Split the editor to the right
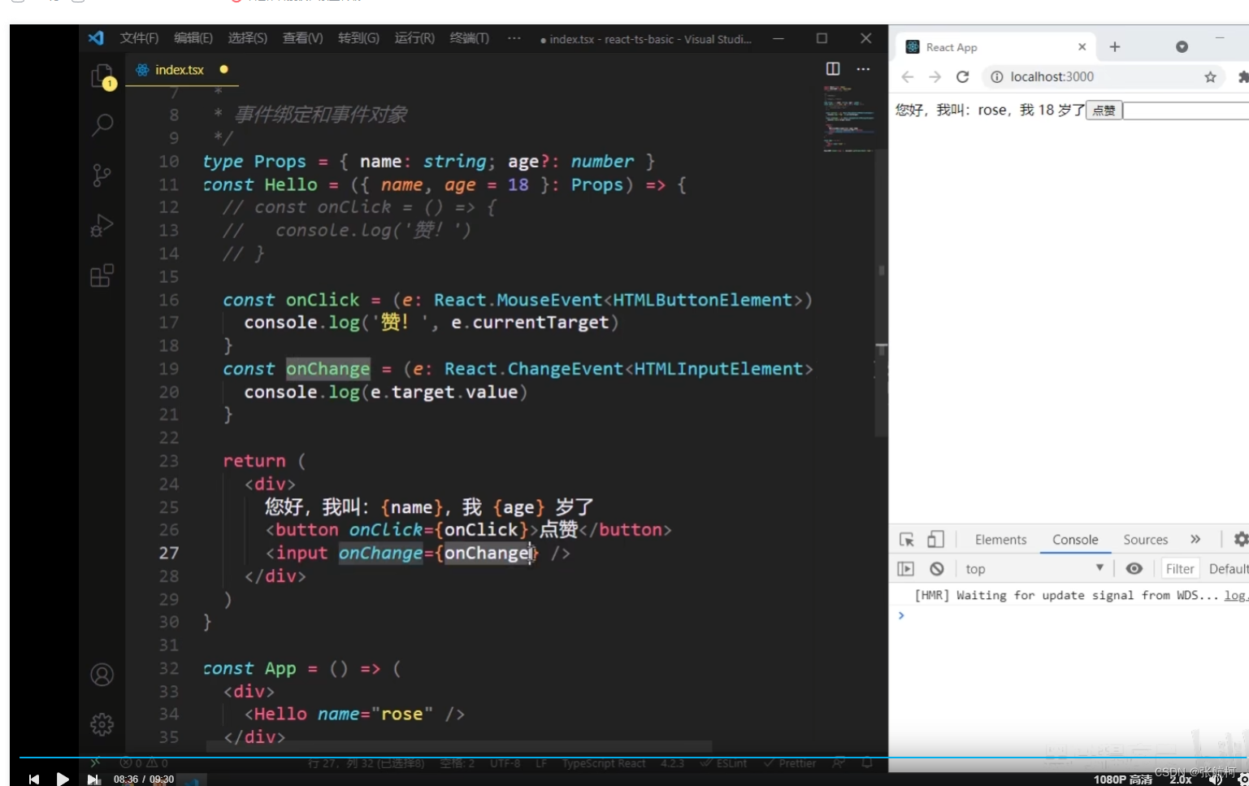The width and height of the screenshot is (1249, 786). click(833, 69)
